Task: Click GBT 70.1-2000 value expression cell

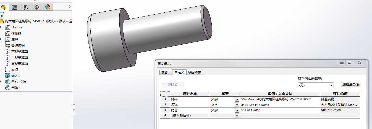Action: point(280,110)
